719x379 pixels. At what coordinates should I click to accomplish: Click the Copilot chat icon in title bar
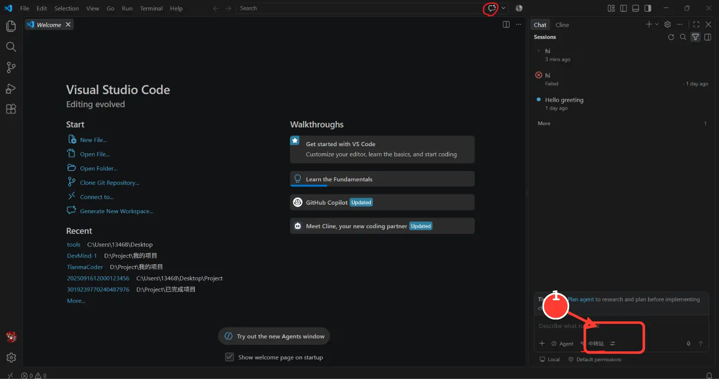[492, 8]
